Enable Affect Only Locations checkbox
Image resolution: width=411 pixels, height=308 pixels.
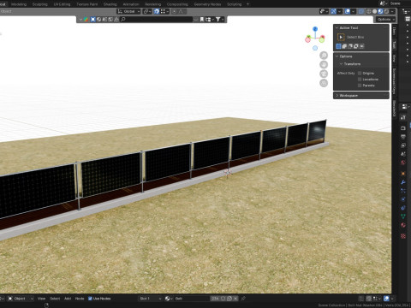[360, 80]
